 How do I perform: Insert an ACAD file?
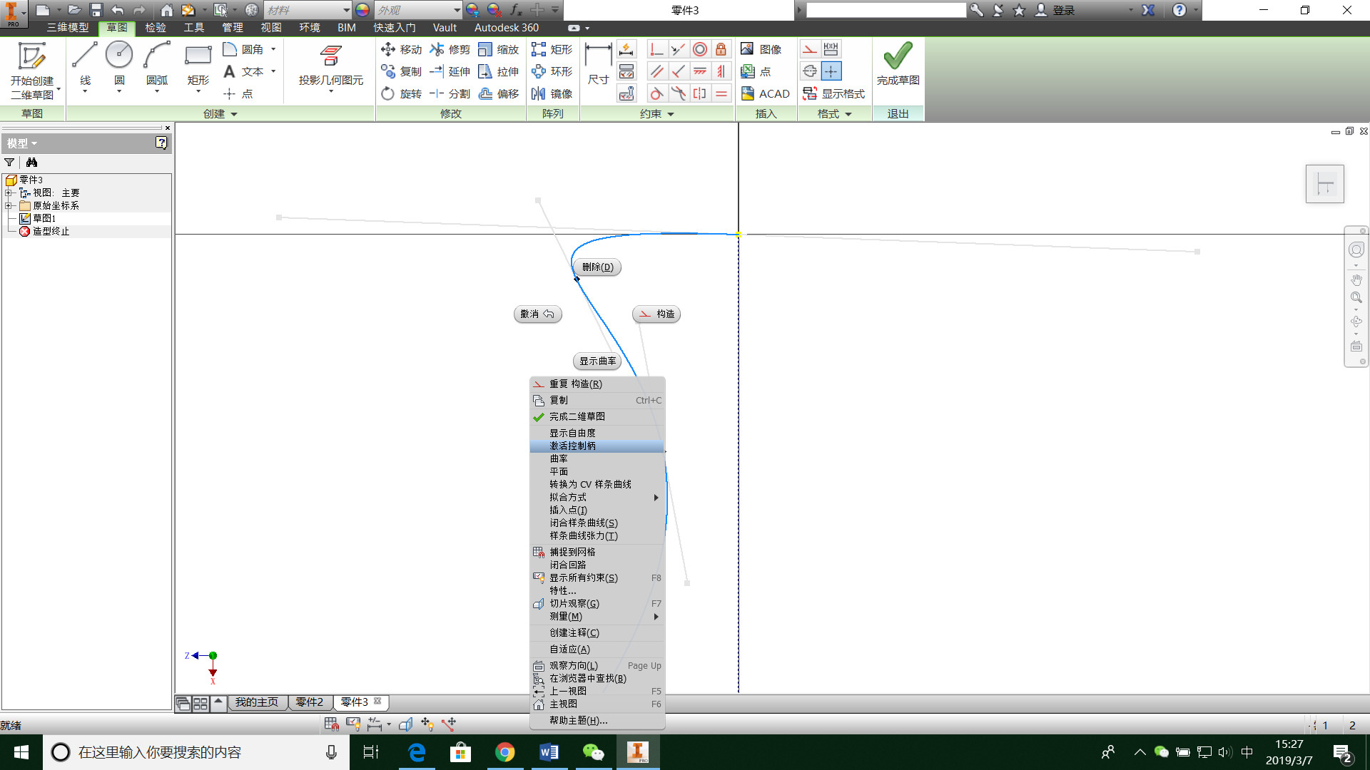click(765, 93)
